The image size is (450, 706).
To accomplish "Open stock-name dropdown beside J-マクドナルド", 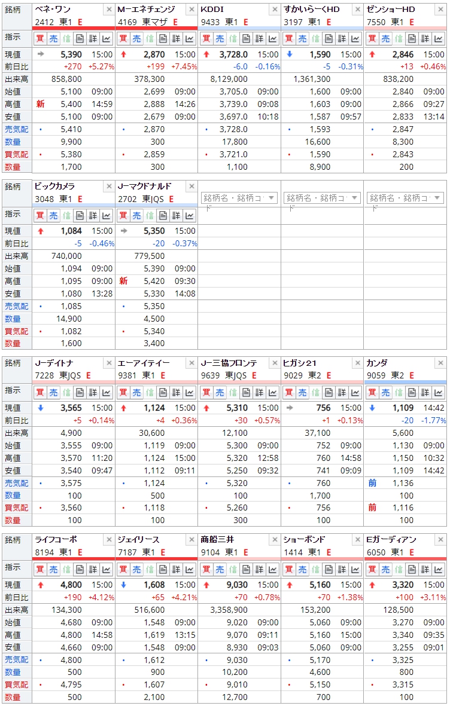I will [x=239, y=198].
